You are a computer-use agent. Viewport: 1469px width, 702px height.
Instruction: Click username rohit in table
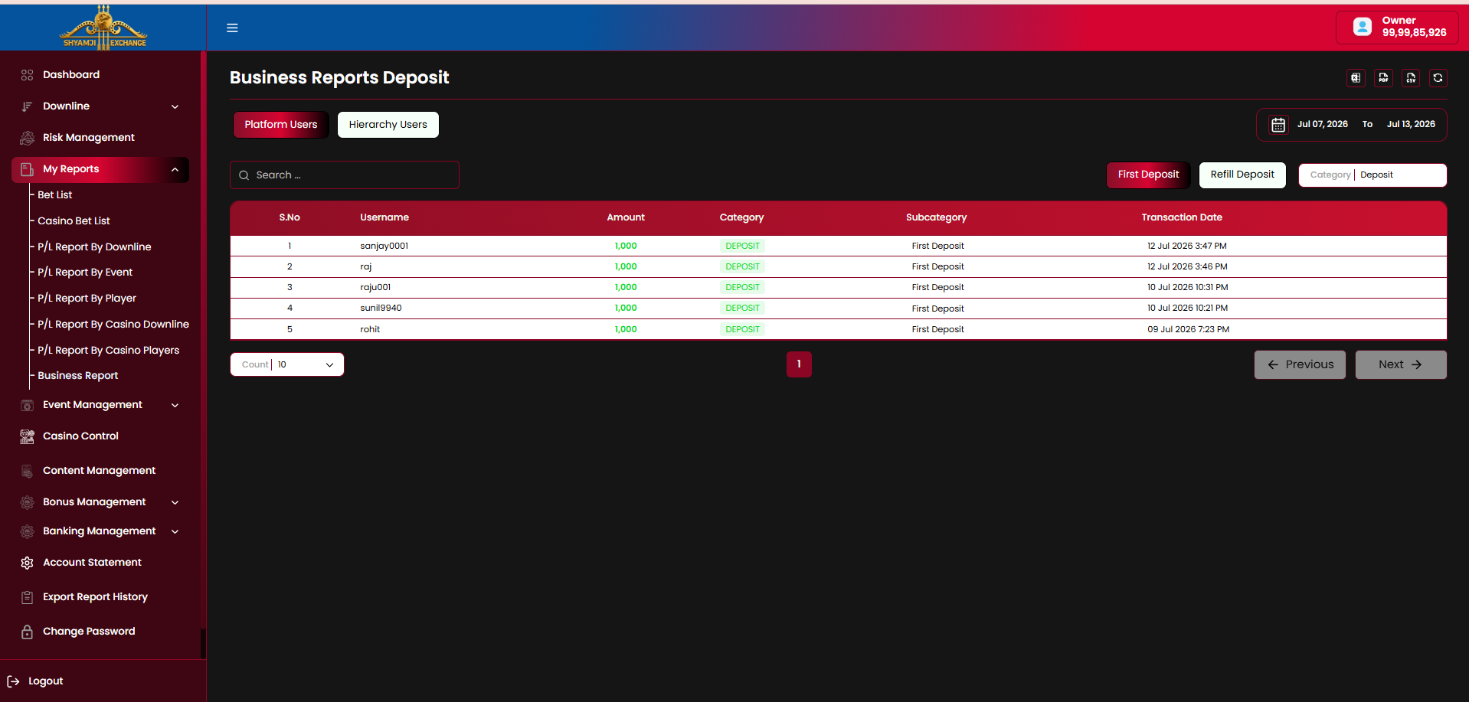pos(370,329)
